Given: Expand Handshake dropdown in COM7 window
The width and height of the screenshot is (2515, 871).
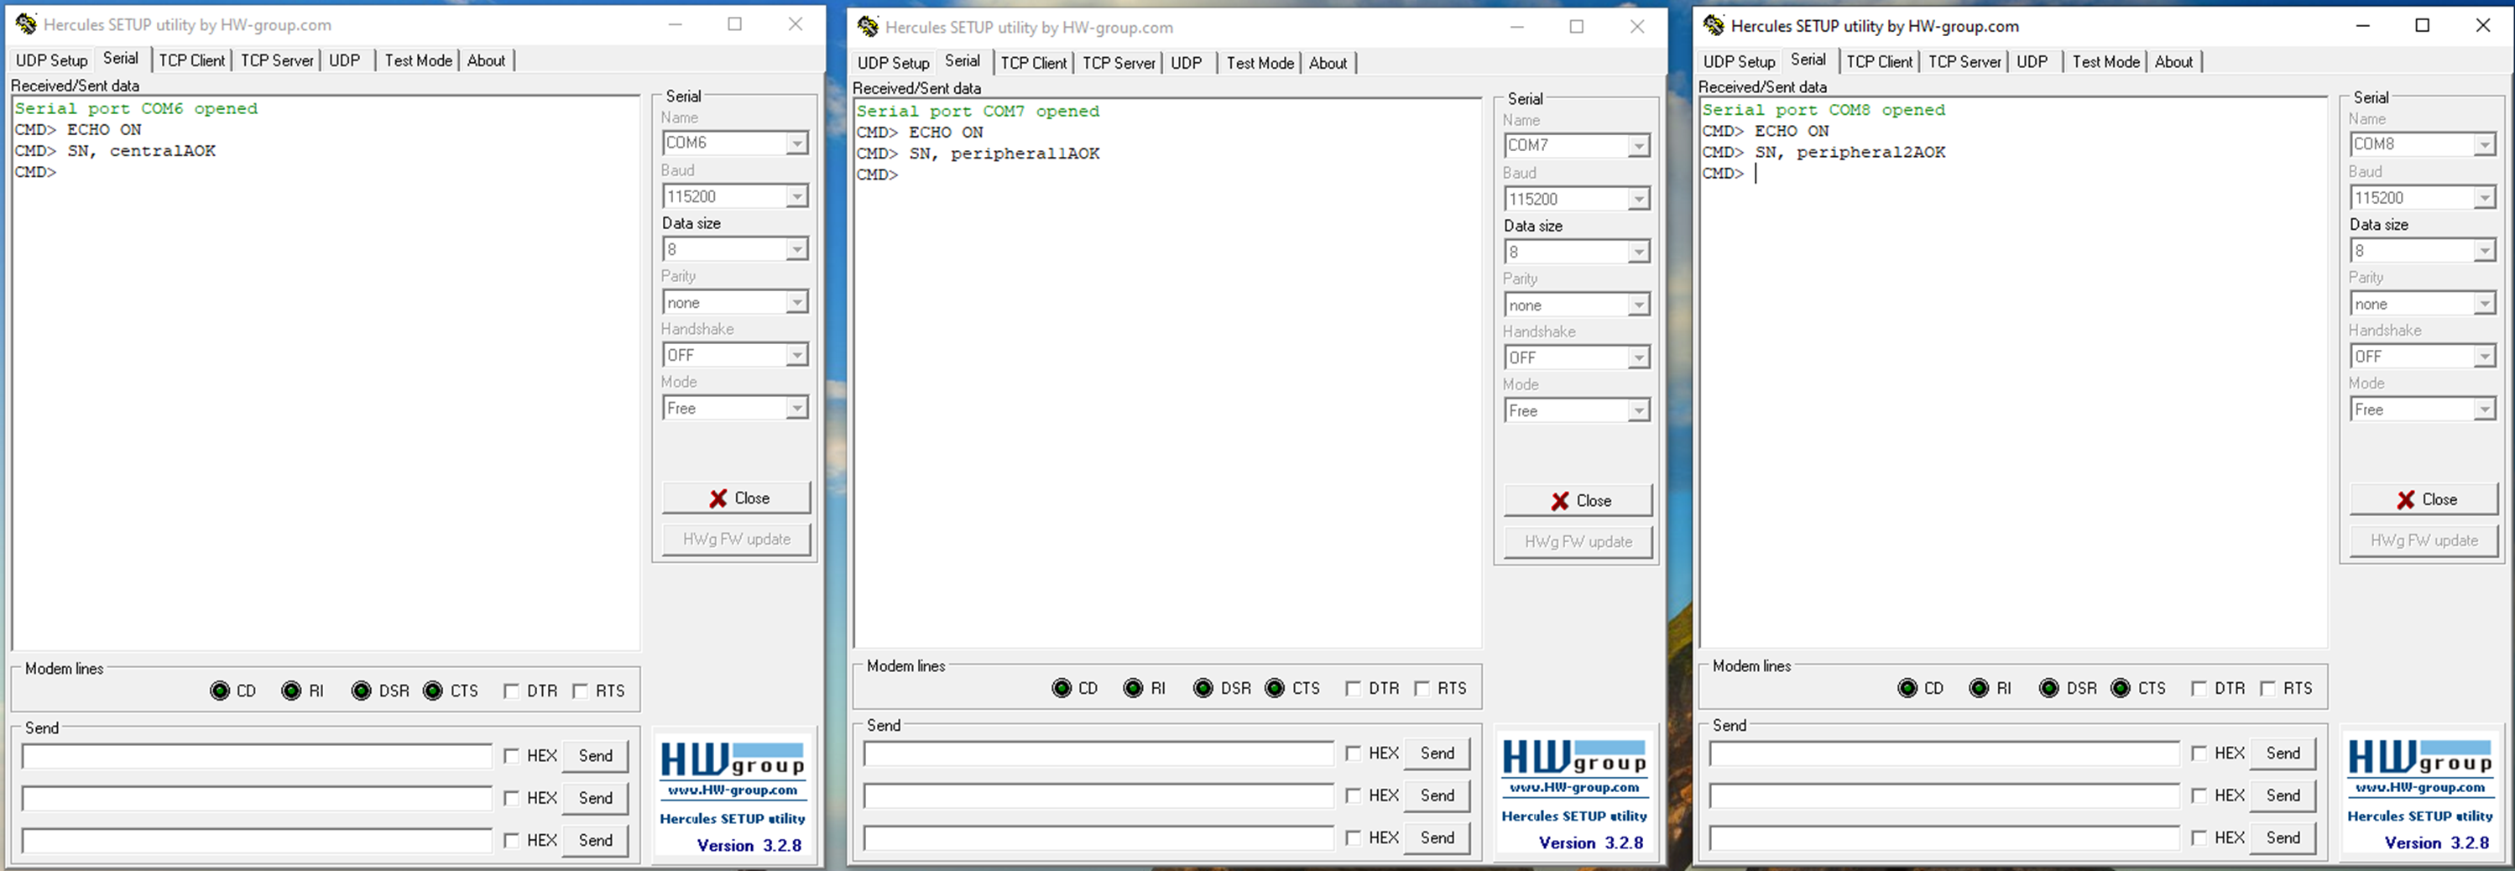Looking at the screenshot, I should click(x=1638, y=358).
